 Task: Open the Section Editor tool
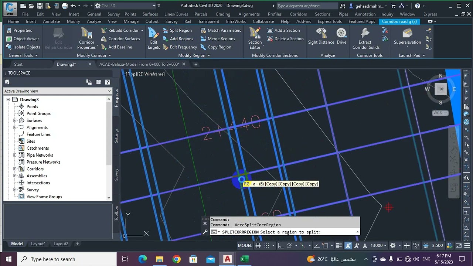(x=255, y=39)
